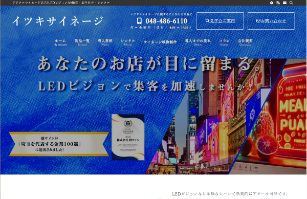307x199 pixels.
Task: Open search via top bar magnifier icon
Action: [291, 3]
